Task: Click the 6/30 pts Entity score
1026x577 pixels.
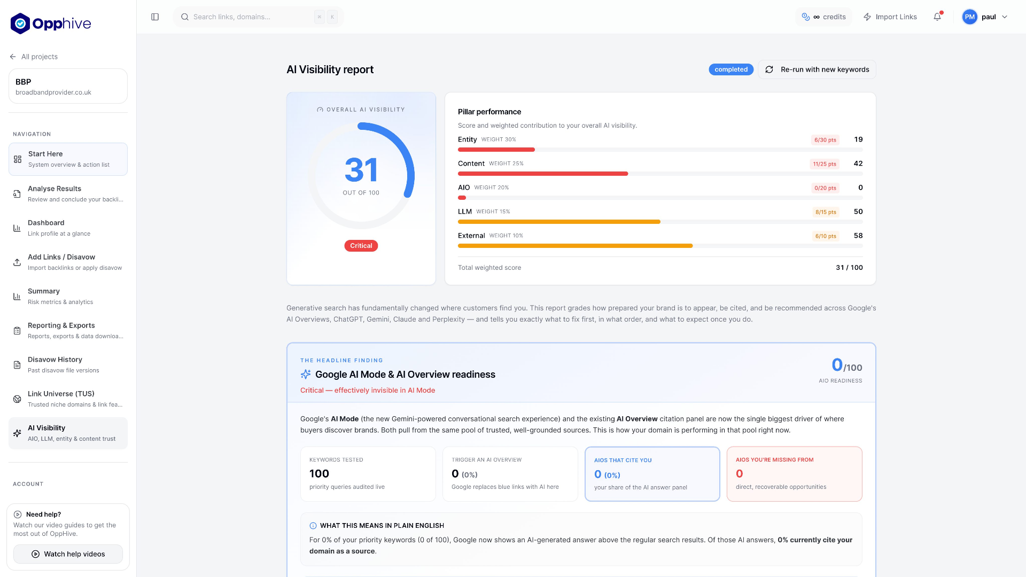Action: [x=825, y=140]
